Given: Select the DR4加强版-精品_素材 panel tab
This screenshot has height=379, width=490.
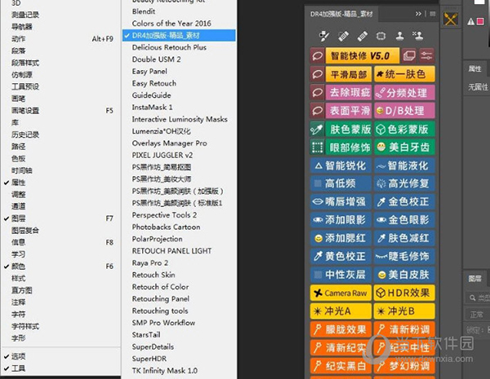Looking at the screenshot, I should pos(341,14).
